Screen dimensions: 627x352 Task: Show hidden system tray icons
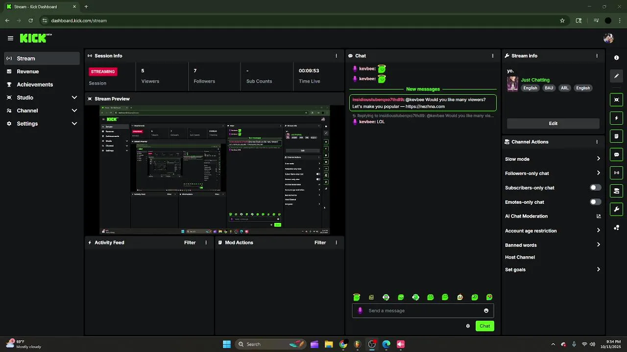coord(553,344)
